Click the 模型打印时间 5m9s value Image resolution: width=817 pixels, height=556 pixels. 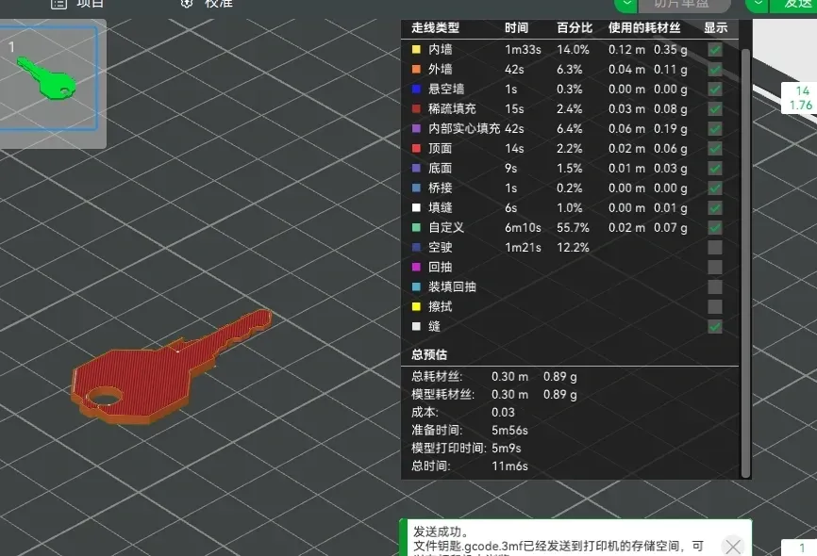point(506,448)
